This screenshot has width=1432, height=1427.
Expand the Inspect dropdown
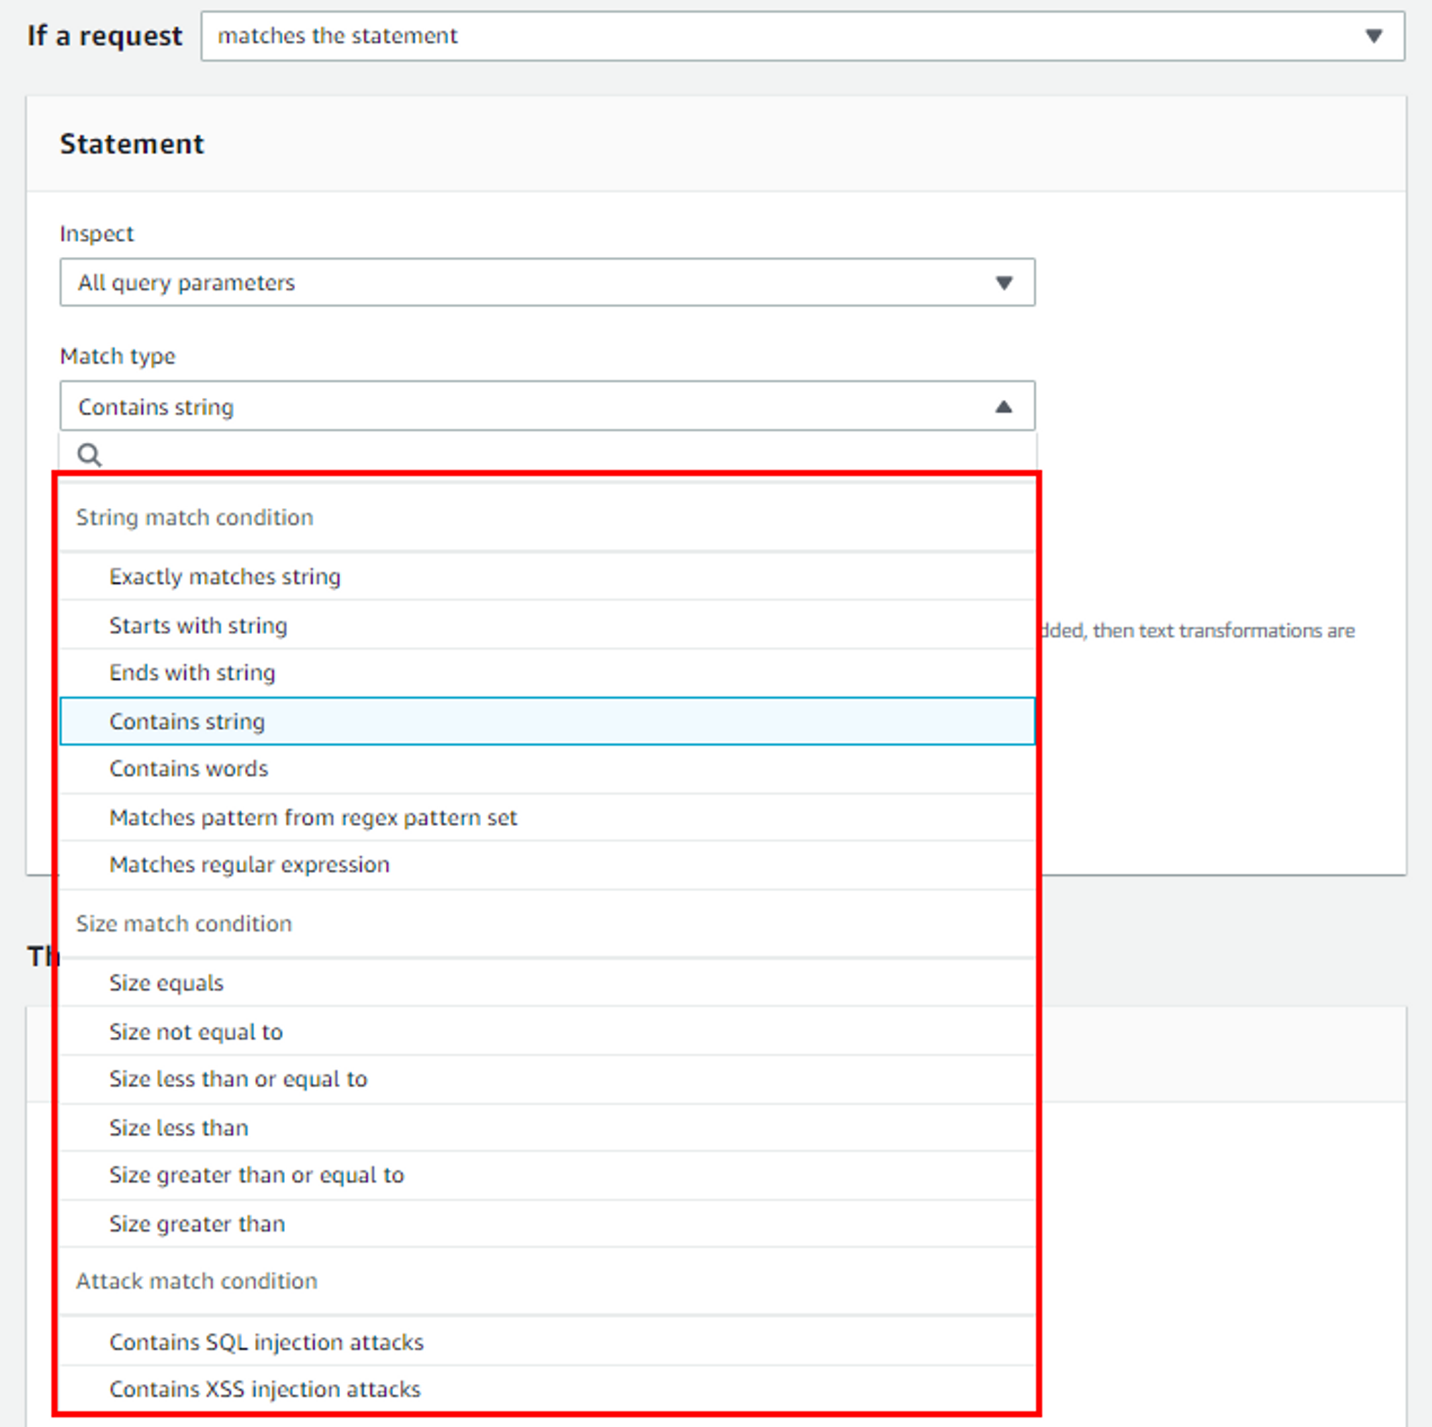pyautogui.click(x=547, y=282)
